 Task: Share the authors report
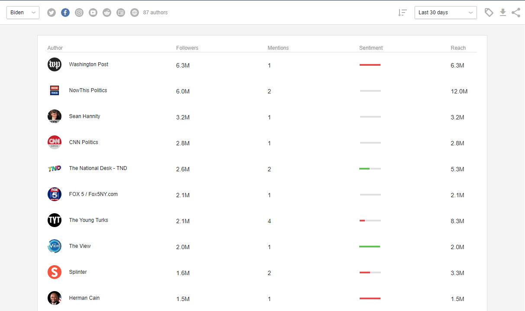516,13
